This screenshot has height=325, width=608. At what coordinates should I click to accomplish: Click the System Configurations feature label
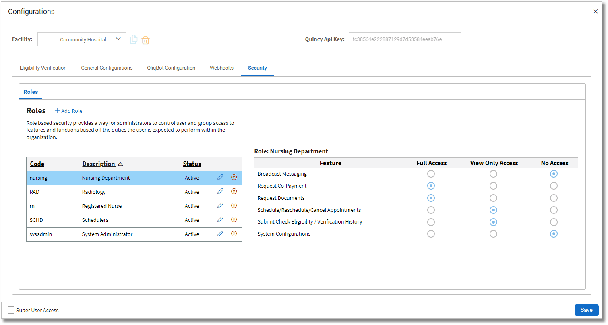pos(284,234)
